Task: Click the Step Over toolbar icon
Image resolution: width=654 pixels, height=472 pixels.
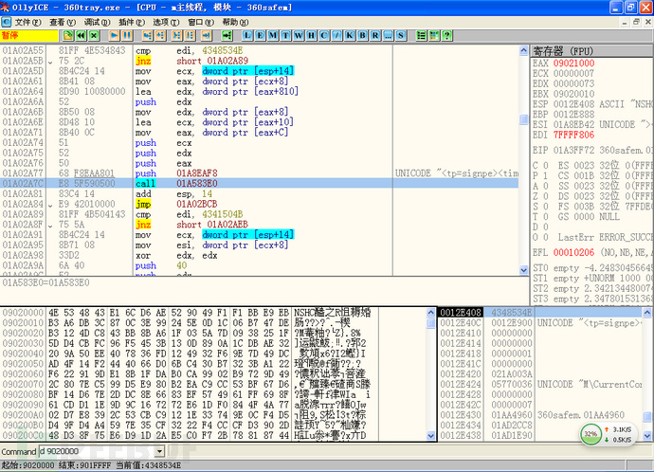Action: coord(160,35)
